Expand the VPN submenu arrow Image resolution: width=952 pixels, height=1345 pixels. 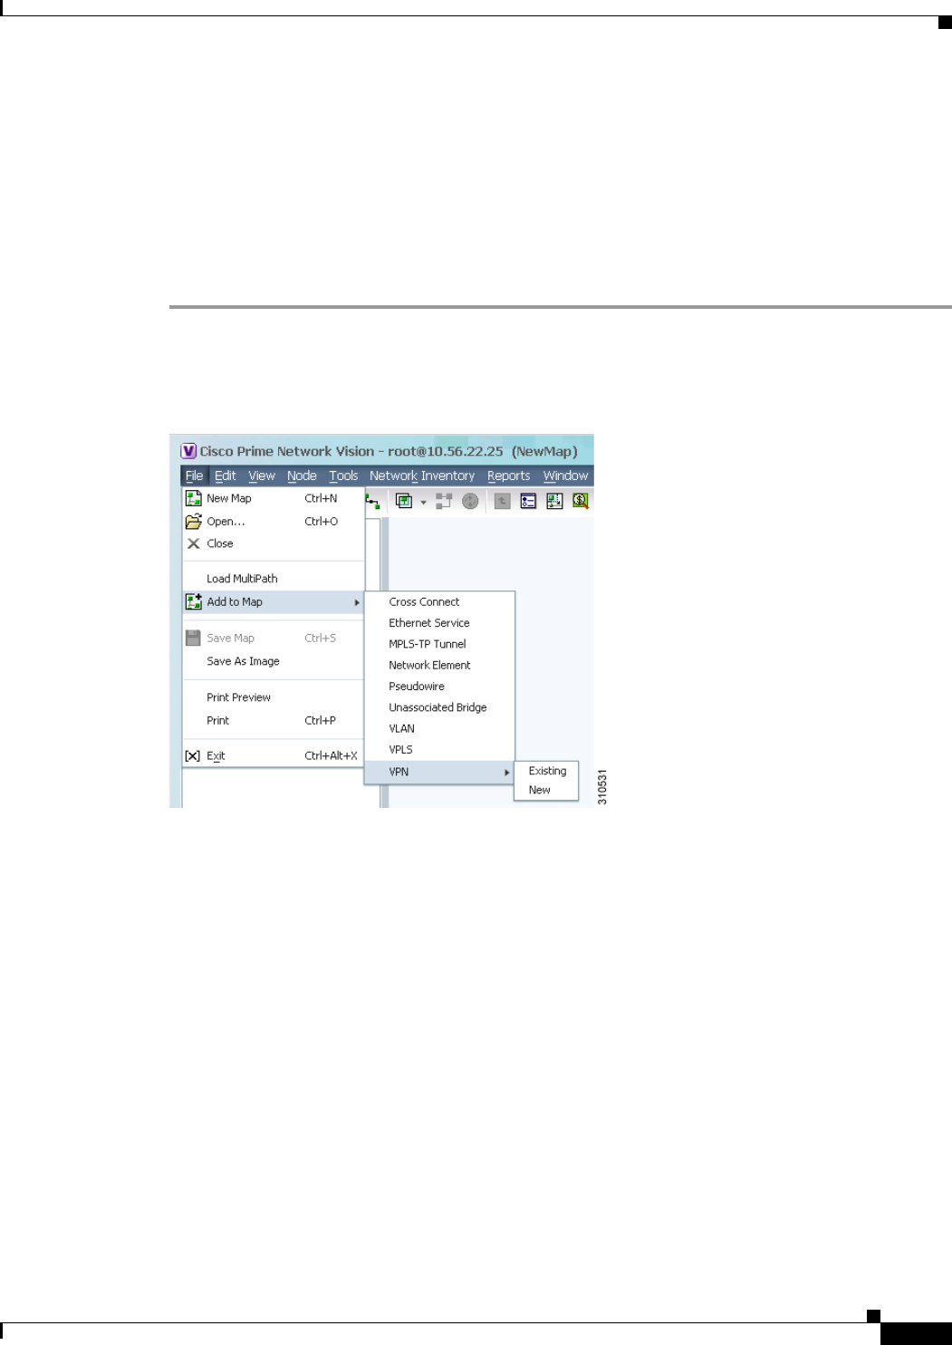click(x=507, y=773)
